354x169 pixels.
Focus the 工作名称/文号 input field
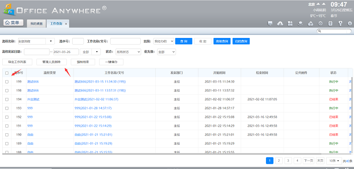pyautogui.click(x=125, y=41)
